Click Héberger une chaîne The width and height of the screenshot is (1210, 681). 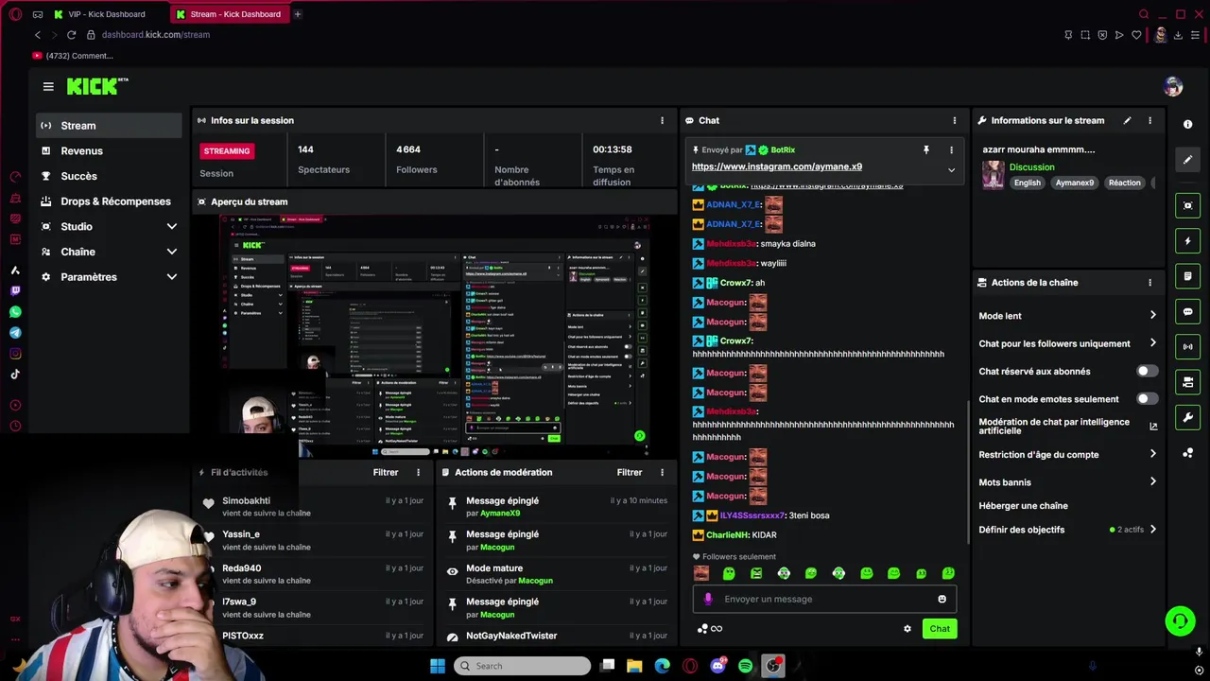pos(1023,506)
